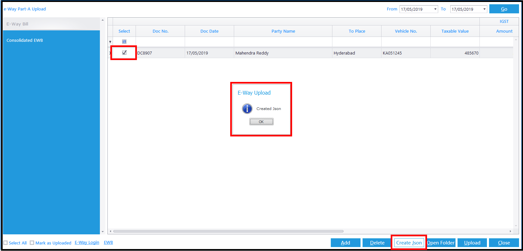Click the Taxable Value column header

pyautogui.click(x=455, y=31)
